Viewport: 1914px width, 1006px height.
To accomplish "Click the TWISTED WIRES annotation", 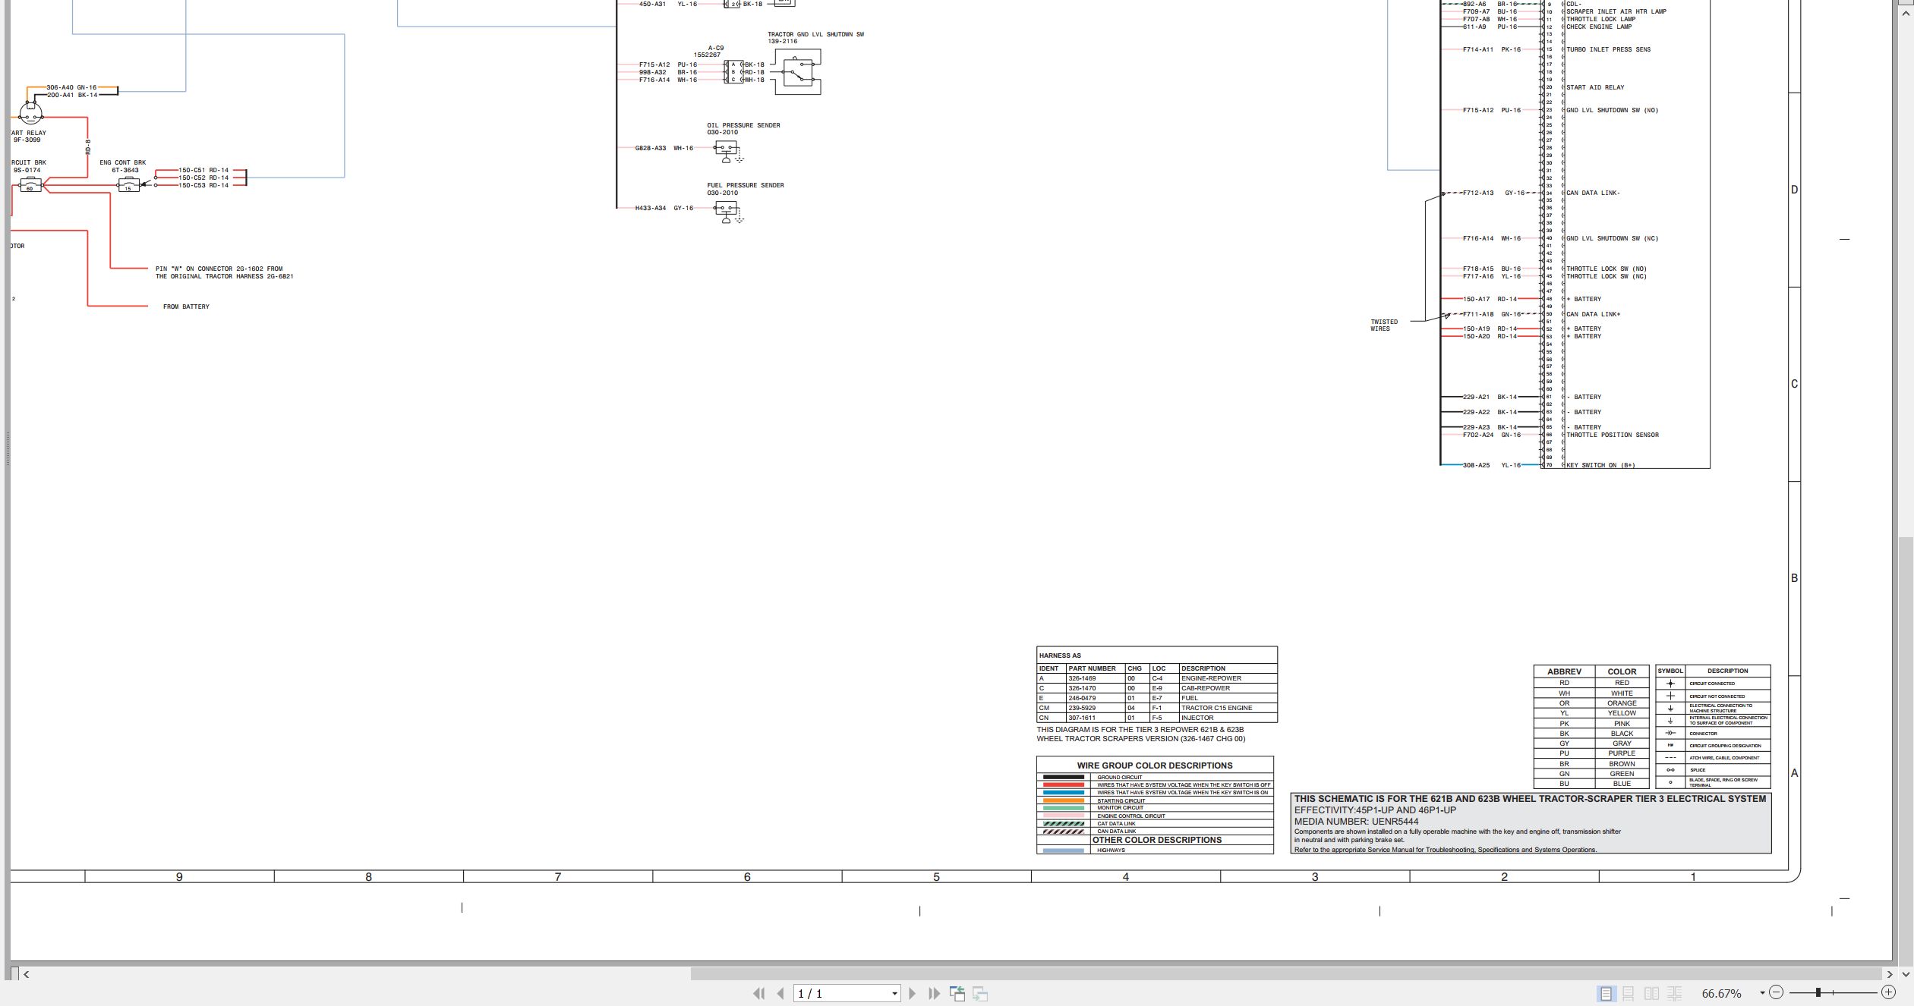I will pos(1383,325).
